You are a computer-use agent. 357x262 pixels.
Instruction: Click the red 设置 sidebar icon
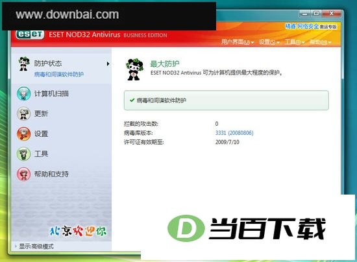coord(23,134)
